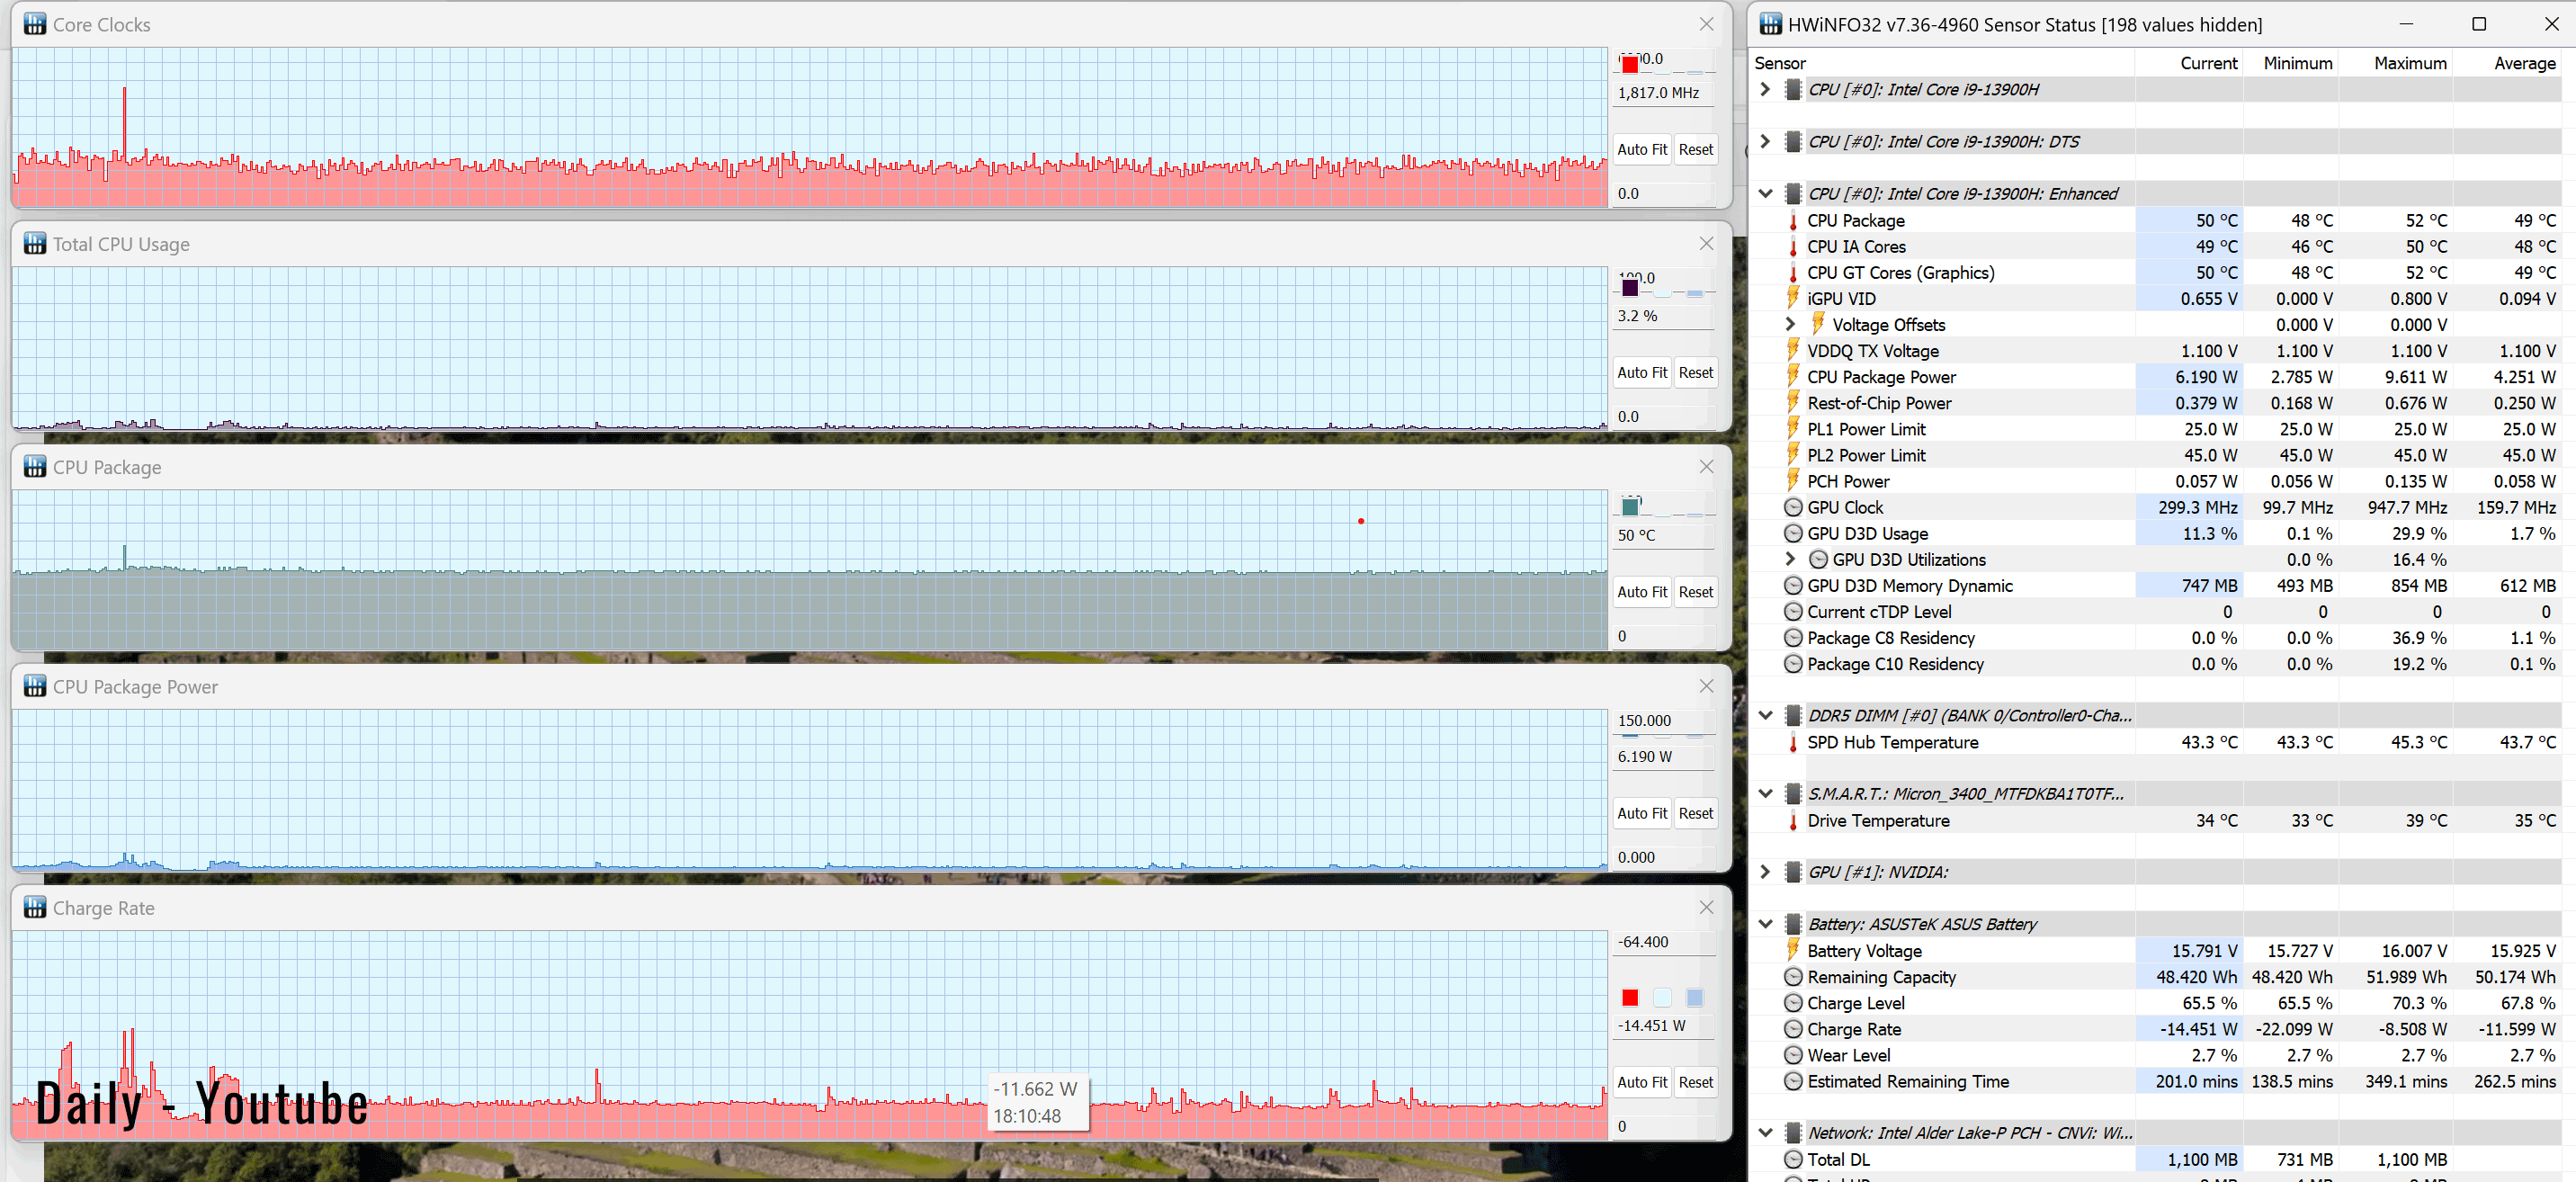Click the icon beside GPU D3D Memory Dynamic
The image size is (2576, 1182).
pos(1793,586)
